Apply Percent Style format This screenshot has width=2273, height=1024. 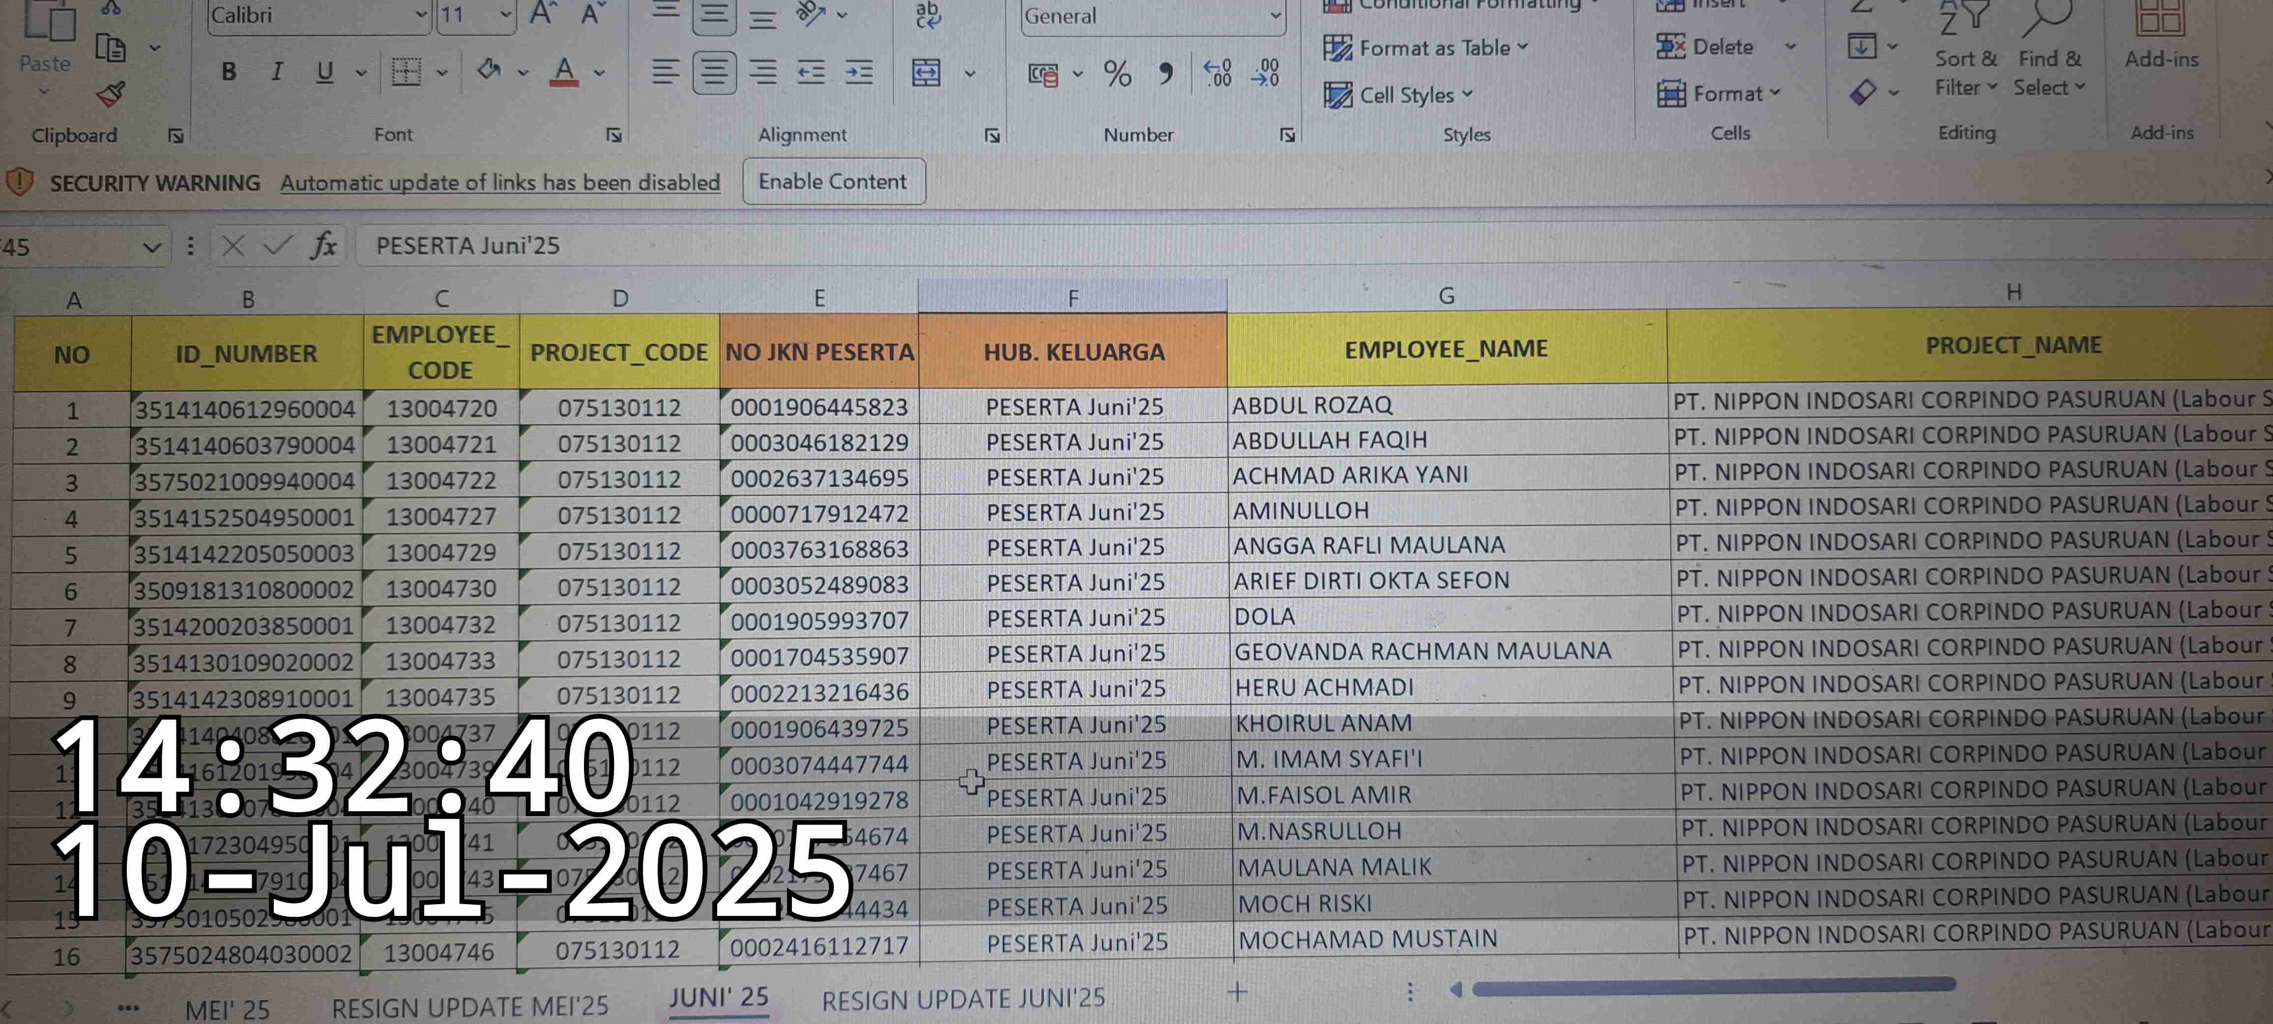1117,73
